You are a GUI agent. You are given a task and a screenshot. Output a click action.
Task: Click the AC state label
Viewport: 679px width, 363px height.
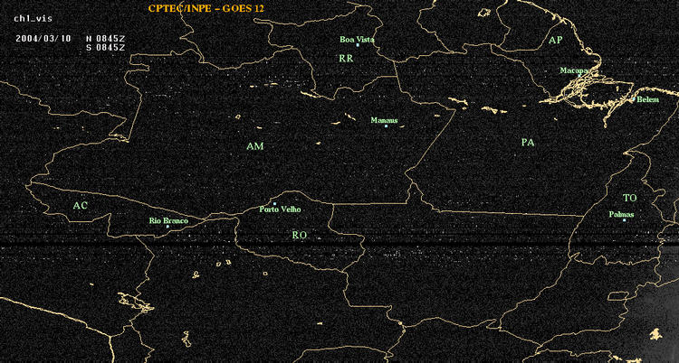coord(80,206)
